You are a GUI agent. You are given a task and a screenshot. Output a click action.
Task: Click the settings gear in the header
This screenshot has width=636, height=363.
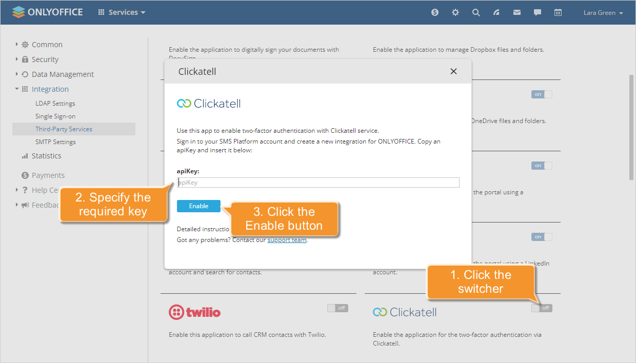tap(455, 12)
